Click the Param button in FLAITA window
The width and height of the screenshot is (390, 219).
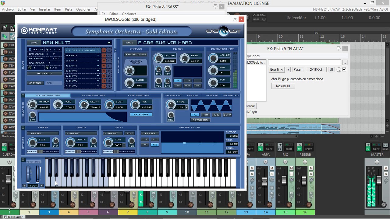point(298,70)
